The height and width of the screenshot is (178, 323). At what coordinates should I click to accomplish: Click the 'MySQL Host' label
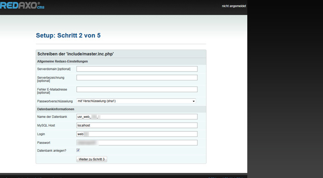pos(46,125)
